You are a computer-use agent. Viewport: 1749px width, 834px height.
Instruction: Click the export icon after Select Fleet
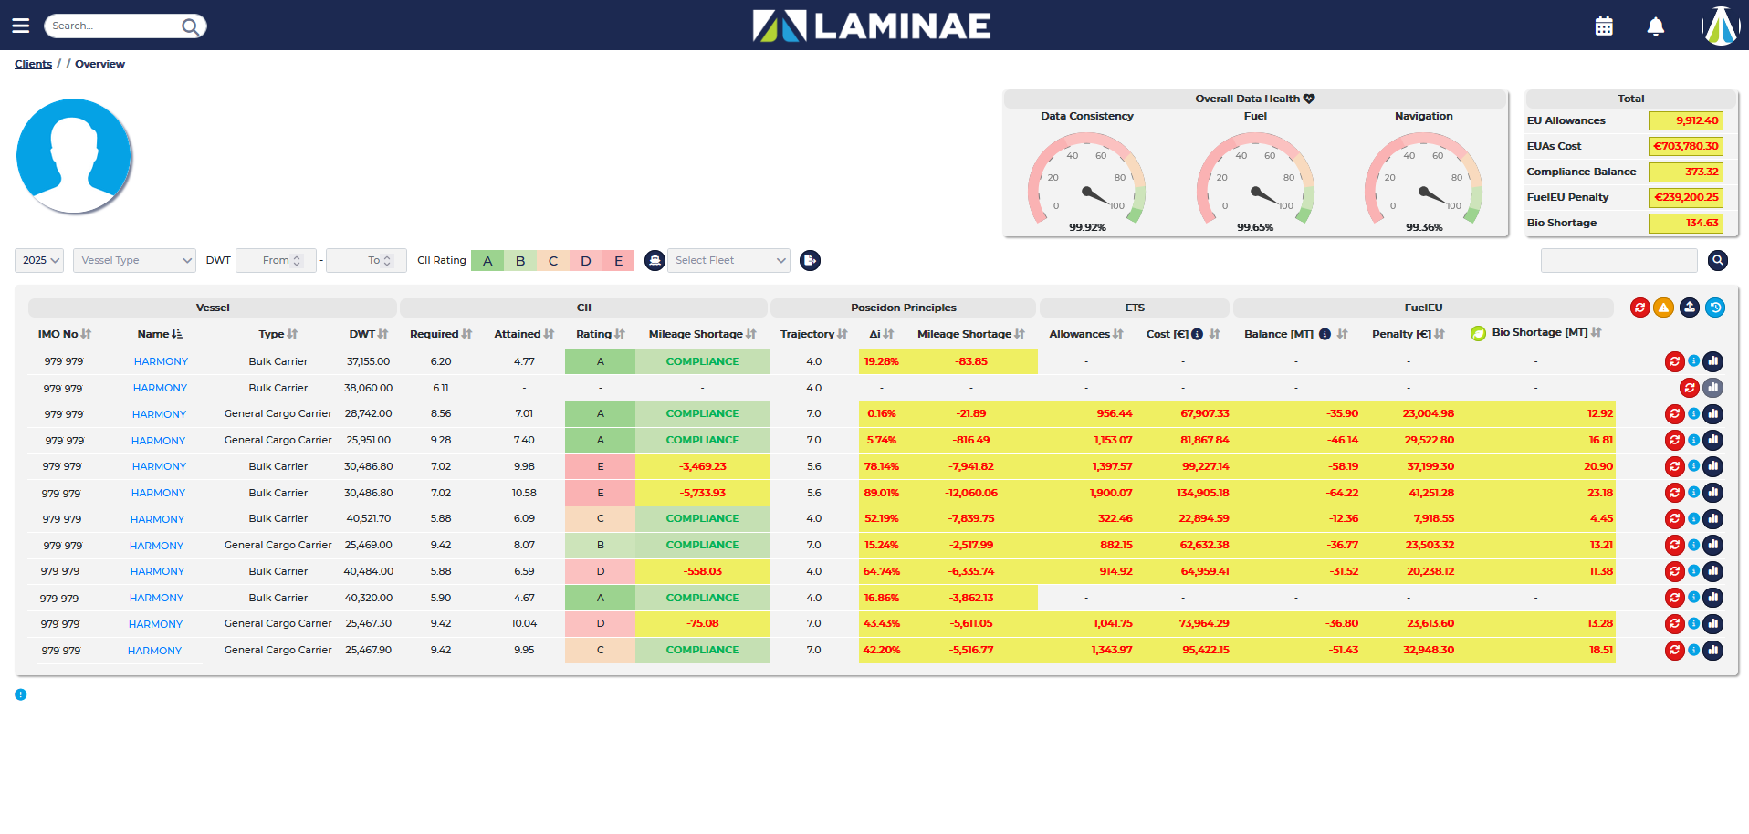[810, 261]
